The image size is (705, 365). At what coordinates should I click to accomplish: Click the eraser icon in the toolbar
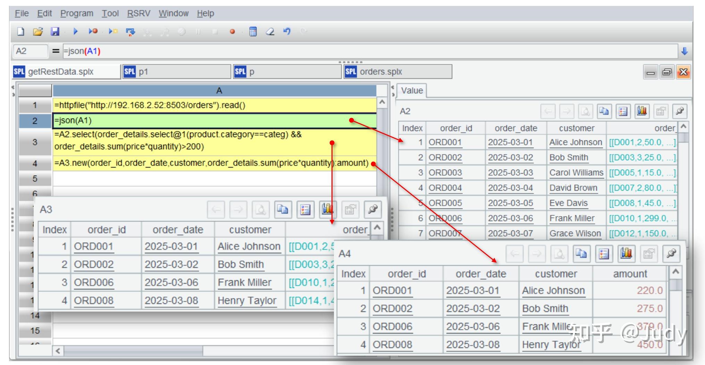coord(270,32)
